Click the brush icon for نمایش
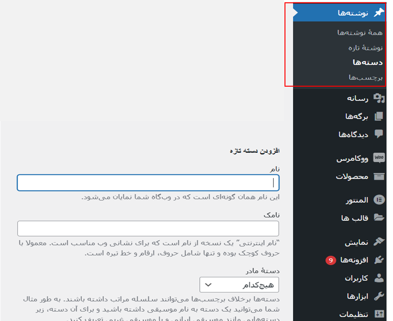Screen dimensions: 393x321 [x=379, y=242]
